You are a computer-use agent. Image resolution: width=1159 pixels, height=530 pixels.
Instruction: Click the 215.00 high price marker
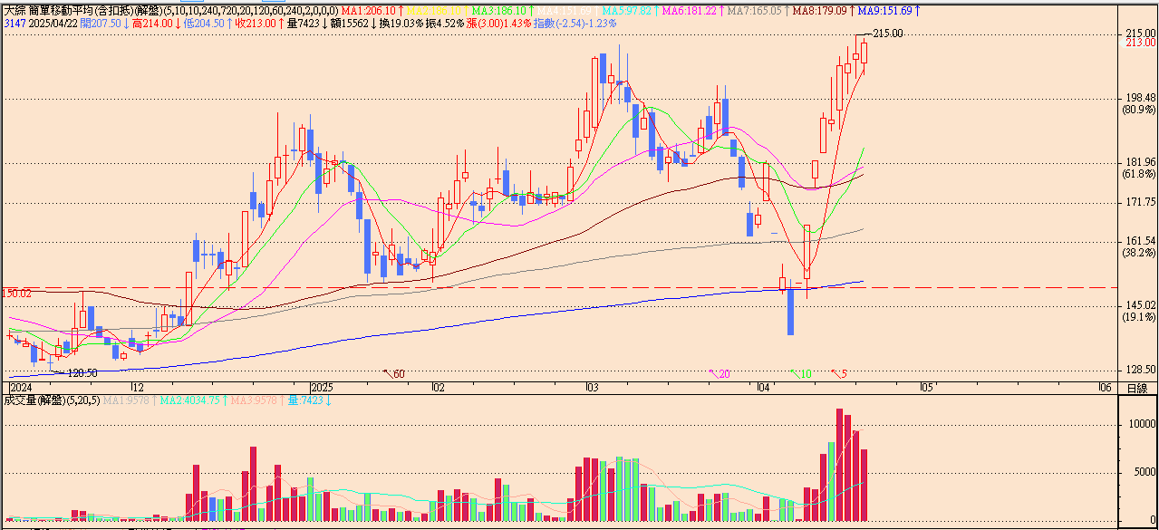[x=887, y=34]
